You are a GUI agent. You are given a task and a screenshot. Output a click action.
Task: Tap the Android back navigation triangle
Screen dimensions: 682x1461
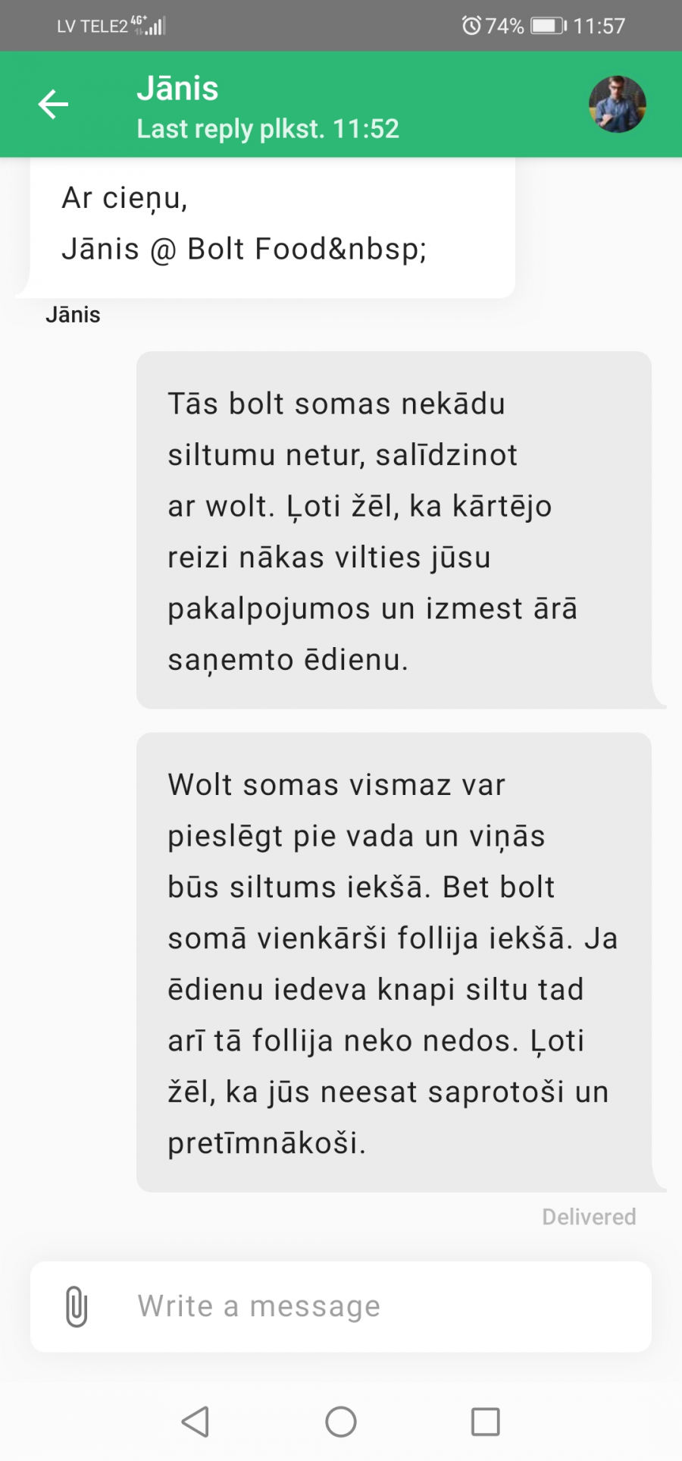click(x=196, y=1422)
